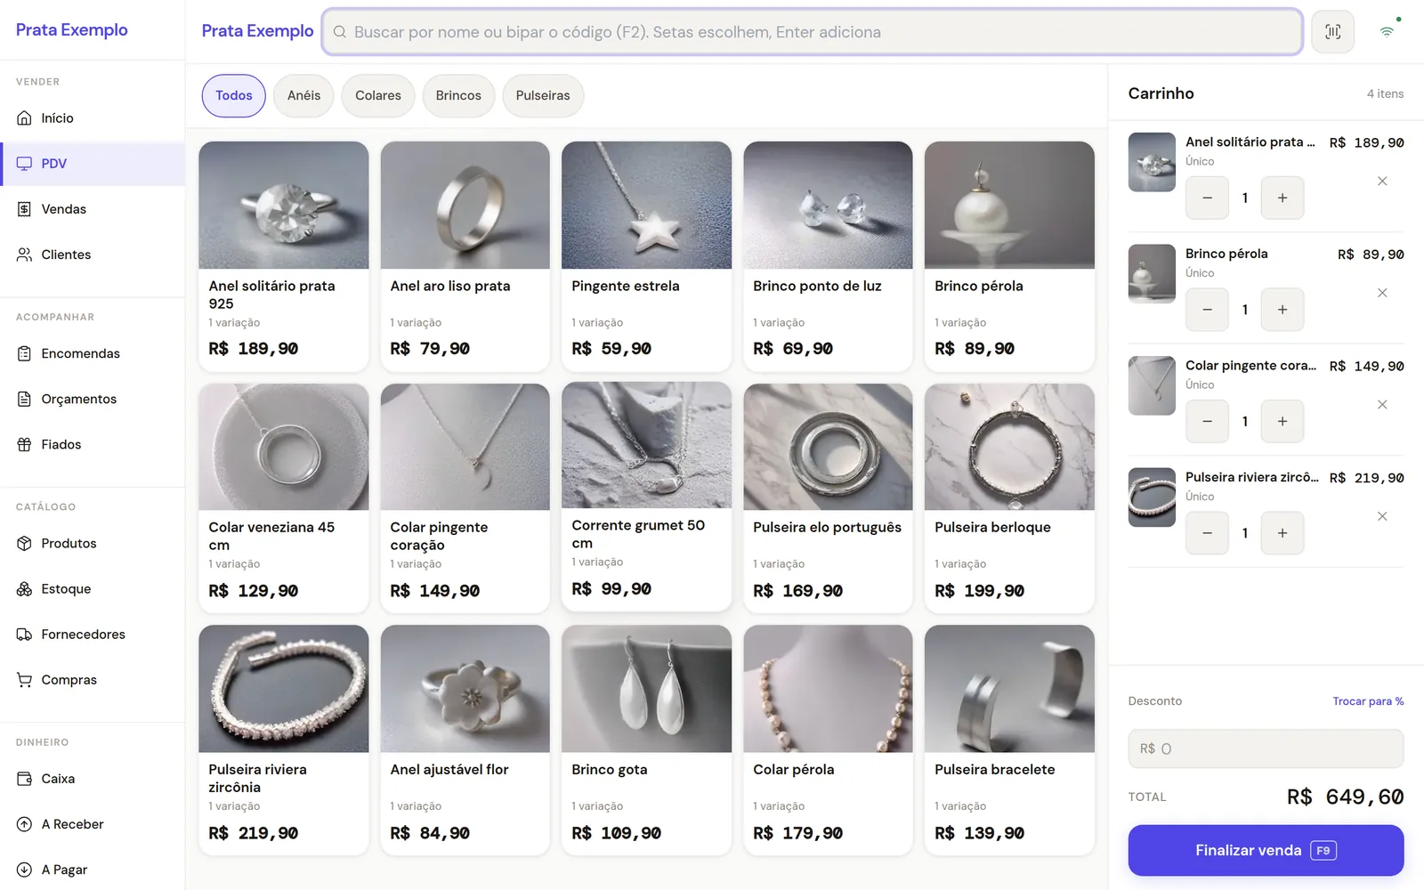Open Estoque in the sidebar

(x=93, y=588)
